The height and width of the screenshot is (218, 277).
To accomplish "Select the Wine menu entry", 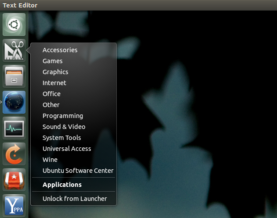I will (x=73, y=160).
